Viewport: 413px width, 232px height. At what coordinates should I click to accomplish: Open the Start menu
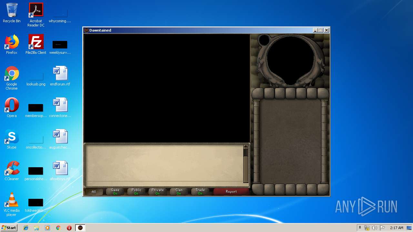(9, 228)
